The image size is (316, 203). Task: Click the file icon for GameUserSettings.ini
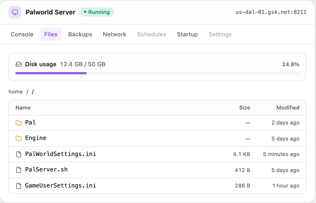click(18, 186)
